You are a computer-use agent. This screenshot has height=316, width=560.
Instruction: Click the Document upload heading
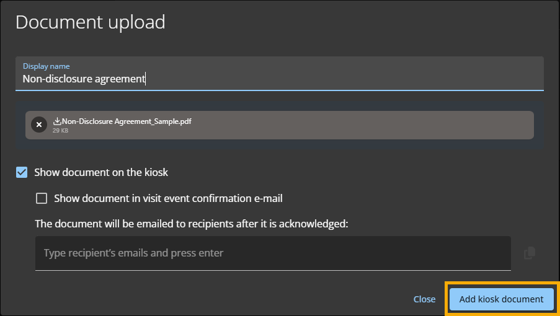tap(91, 22)
